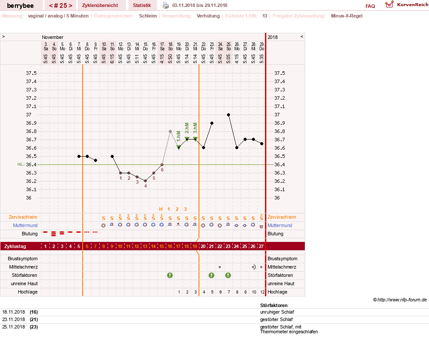The width and height of the screenshot is (429, 346).
Task: Click Mittelschmerz dot on November 24
Action: pyautogui.click(x=220, y=267)
